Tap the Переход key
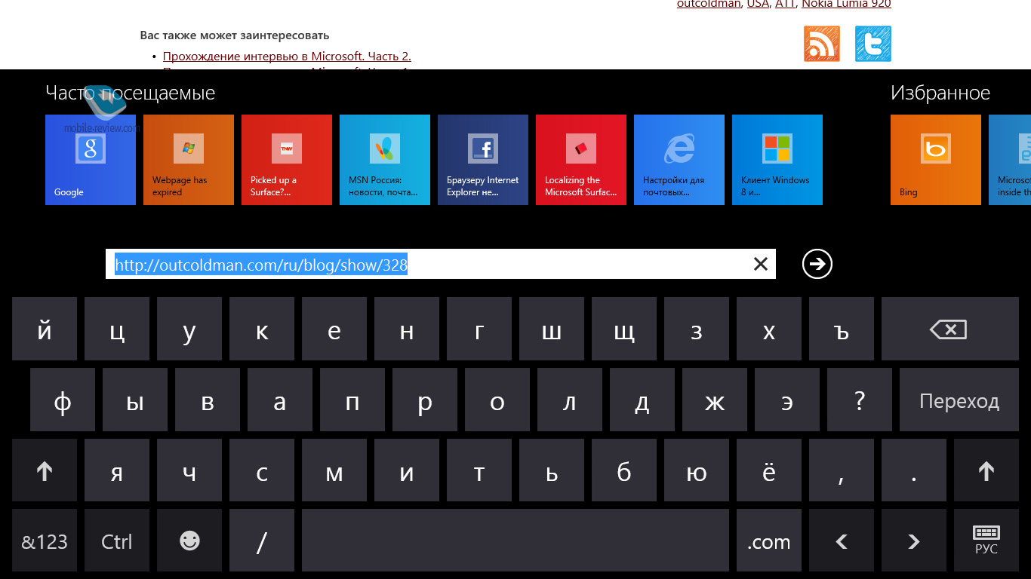1031x579 pixels. coord(959,400)
